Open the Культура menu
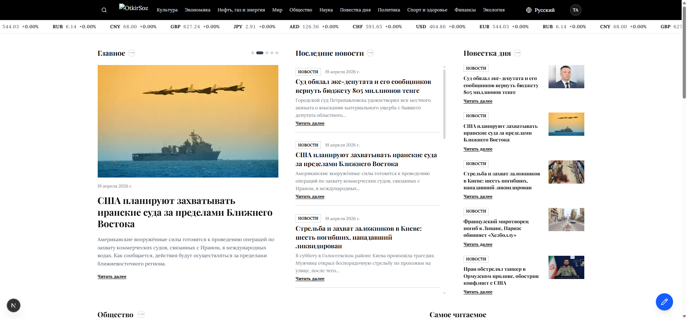The height and width of the screenshot is (319, 687). 167,10
